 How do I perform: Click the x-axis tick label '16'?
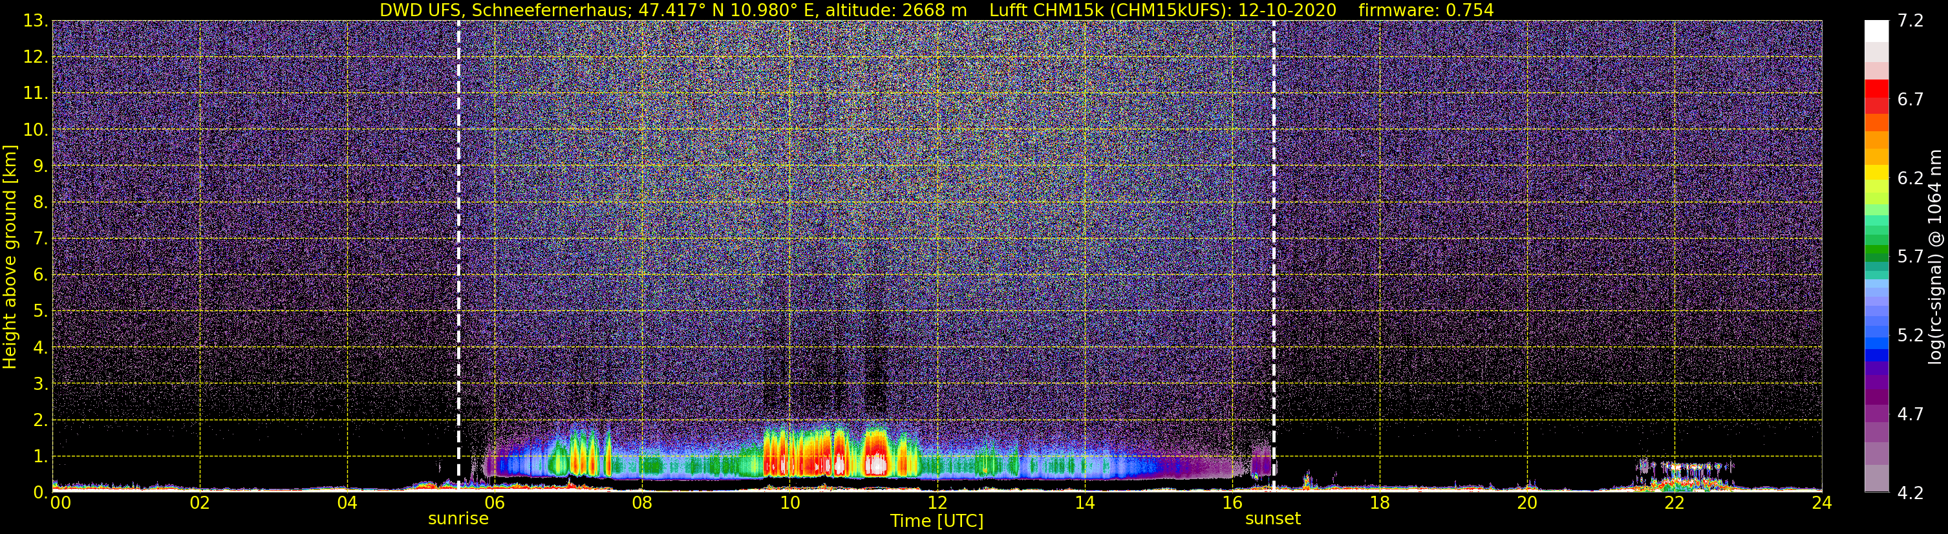pyautogui.click(x=1232, y=502)
